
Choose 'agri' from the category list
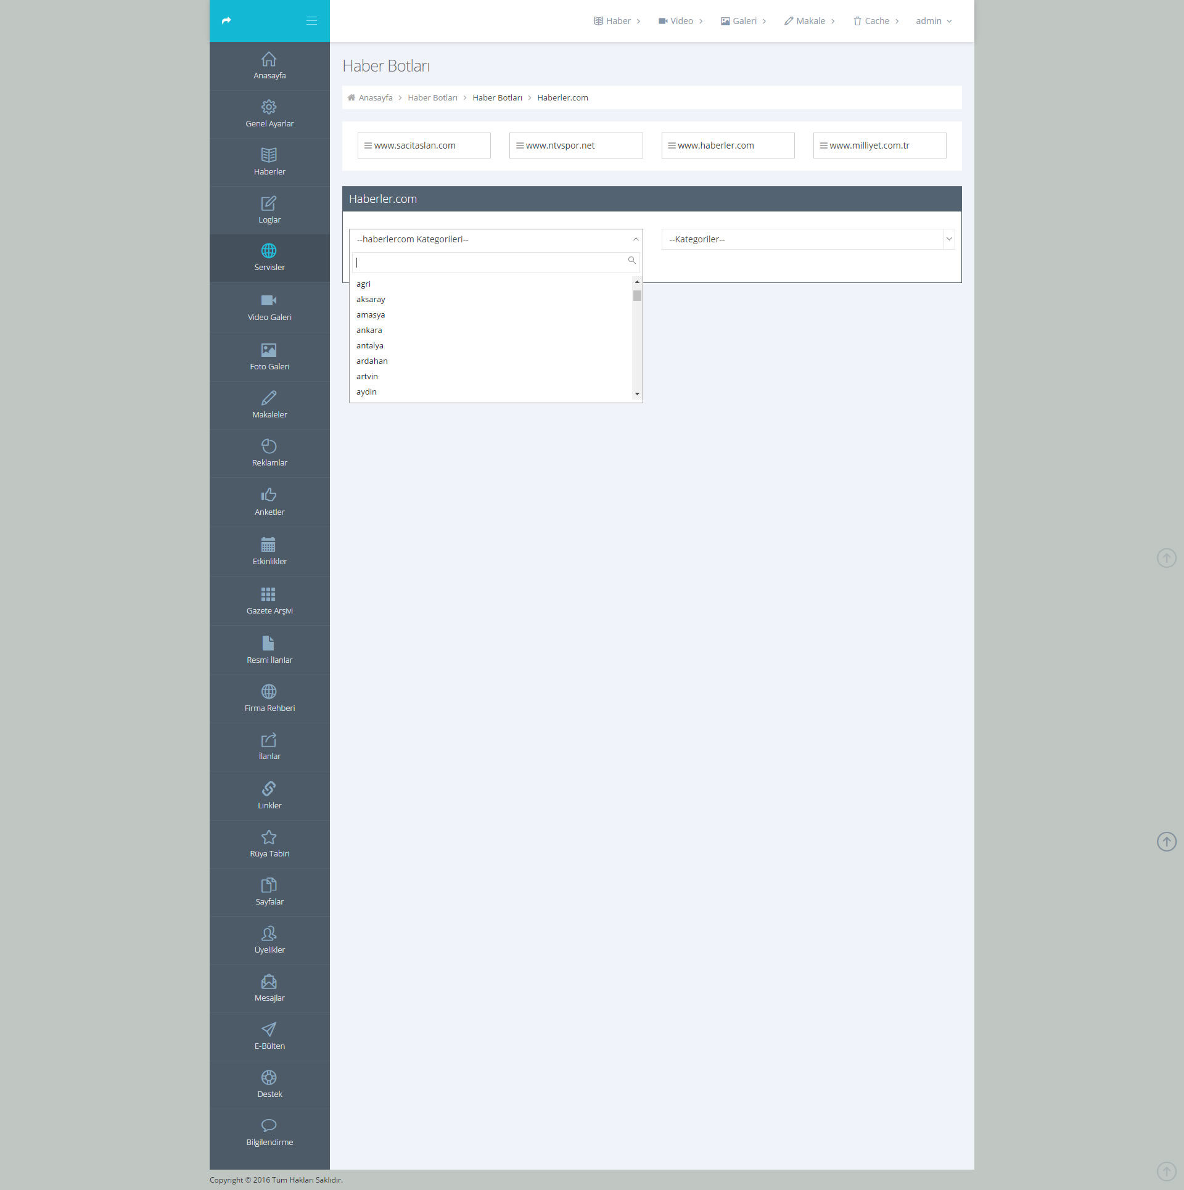(491, 284)
